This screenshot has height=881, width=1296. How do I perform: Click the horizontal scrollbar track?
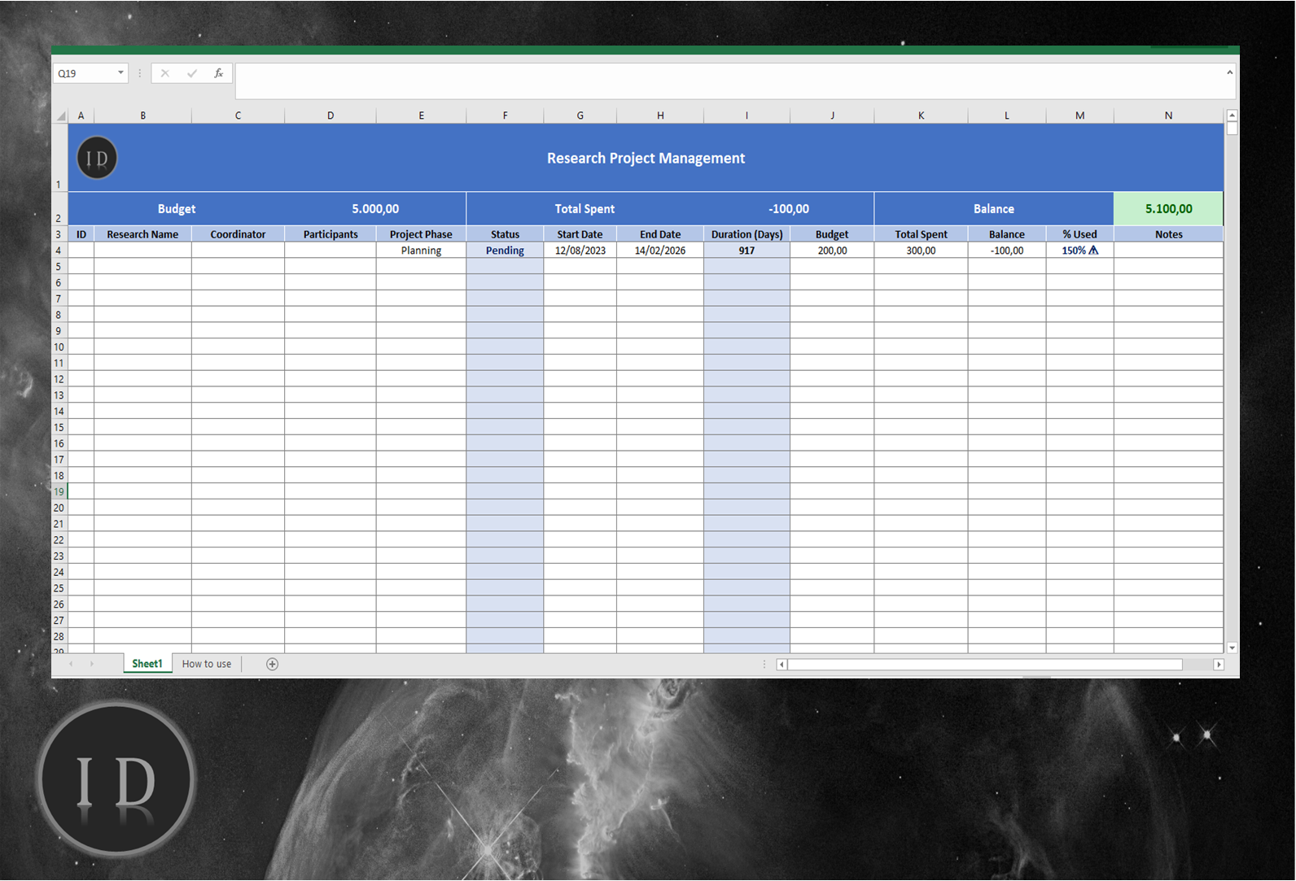coord(984,665)
